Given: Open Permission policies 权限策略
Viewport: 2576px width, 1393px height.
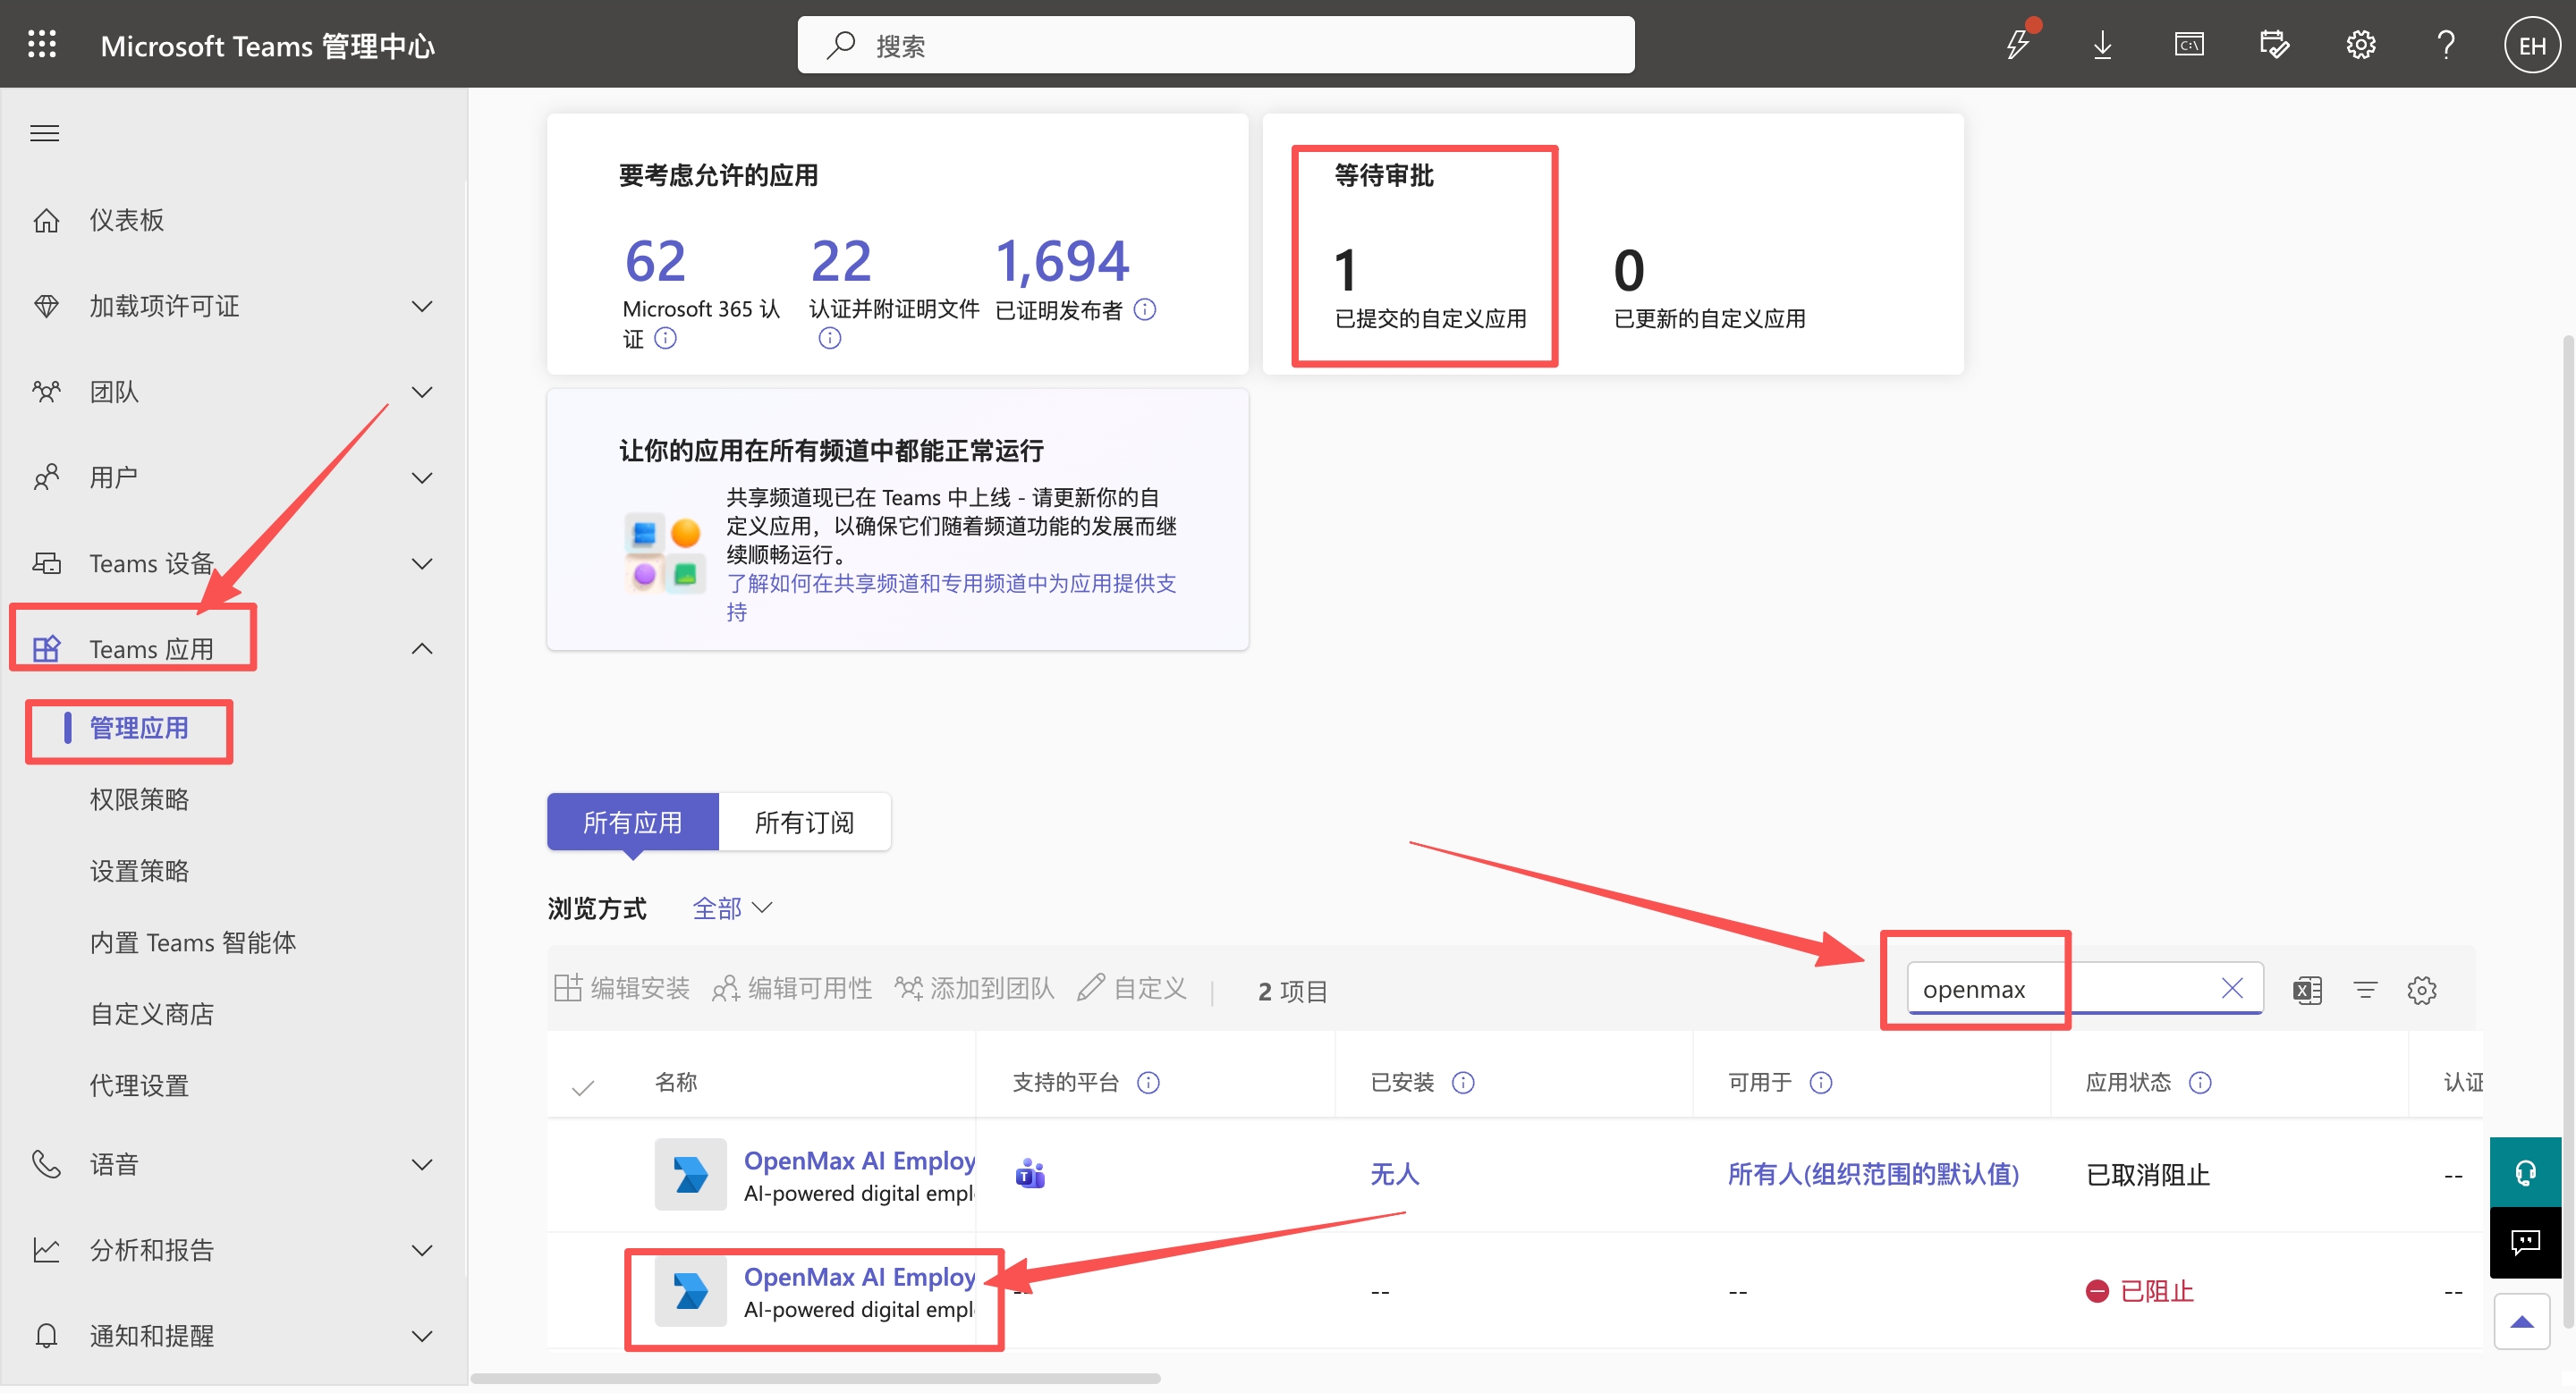Looking at the screenshot, I should click(x=139, y=799).
